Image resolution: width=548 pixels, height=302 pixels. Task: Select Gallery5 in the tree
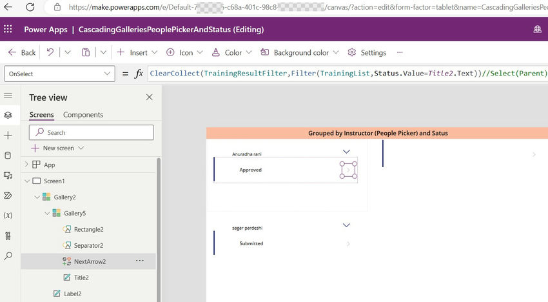click(x=75, y=213)
